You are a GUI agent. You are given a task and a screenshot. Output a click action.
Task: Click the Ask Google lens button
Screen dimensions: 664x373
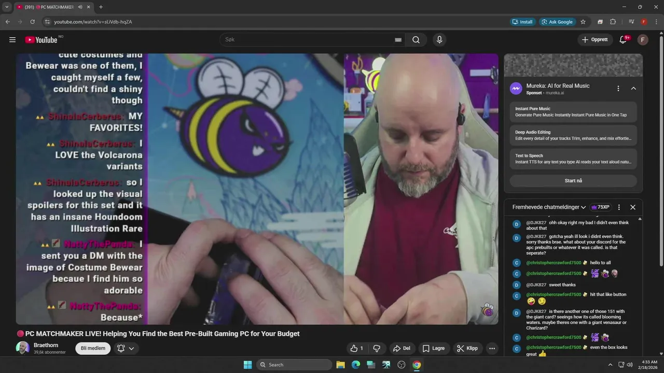pos(557,22)
